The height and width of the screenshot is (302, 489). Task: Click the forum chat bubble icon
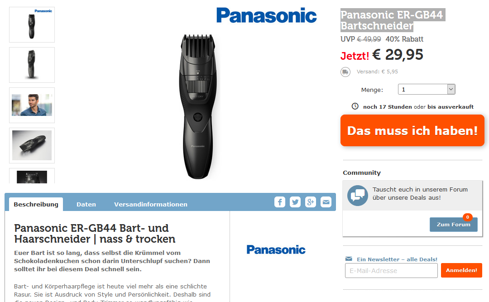(358, 195)
